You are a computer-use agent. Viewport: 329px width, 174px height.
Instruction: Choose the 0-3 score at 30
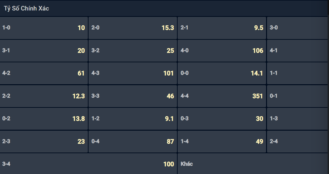[x=222, y=119]
